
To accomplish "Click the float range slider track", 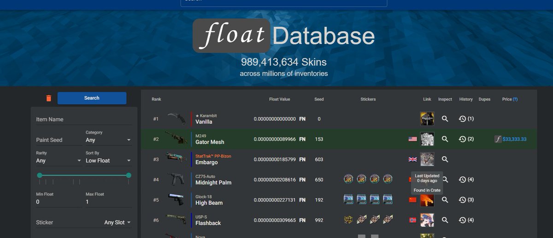I will [x=84, y=175].
